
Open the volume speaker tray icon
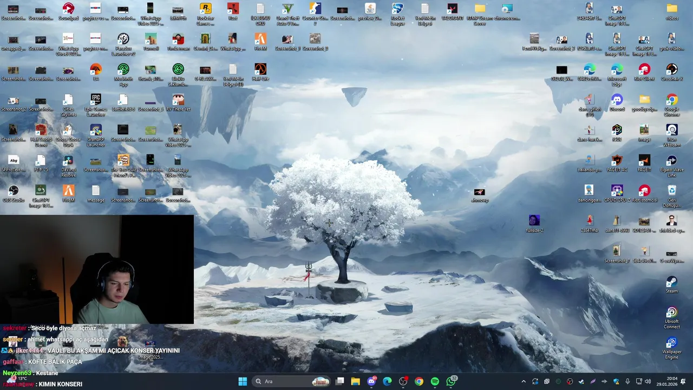tap(648, 381)
